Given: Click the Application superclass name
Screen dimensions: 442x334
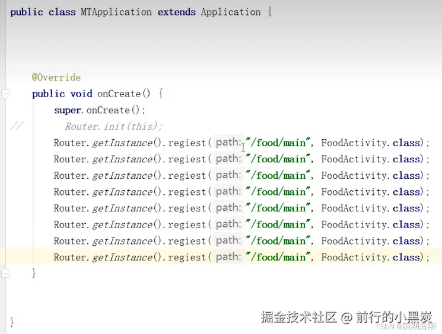Looking at the screenshot, I should 231,12.
